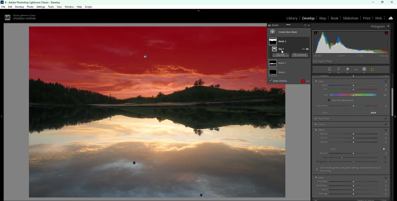Collapse Masks panel with double-arrow icon
397x201 pixels.
(x=309, y=25)
